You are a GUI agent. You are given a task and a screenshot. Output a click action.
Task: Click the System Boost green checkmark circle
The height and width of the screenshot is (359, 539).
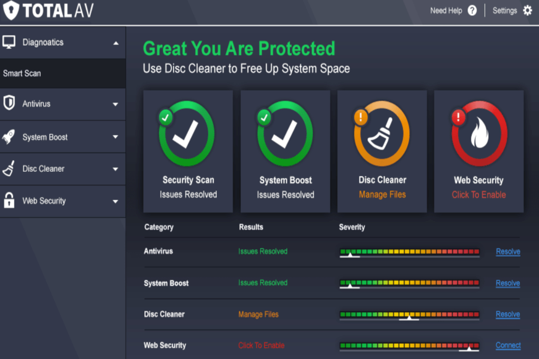click(x=285, y=134)
